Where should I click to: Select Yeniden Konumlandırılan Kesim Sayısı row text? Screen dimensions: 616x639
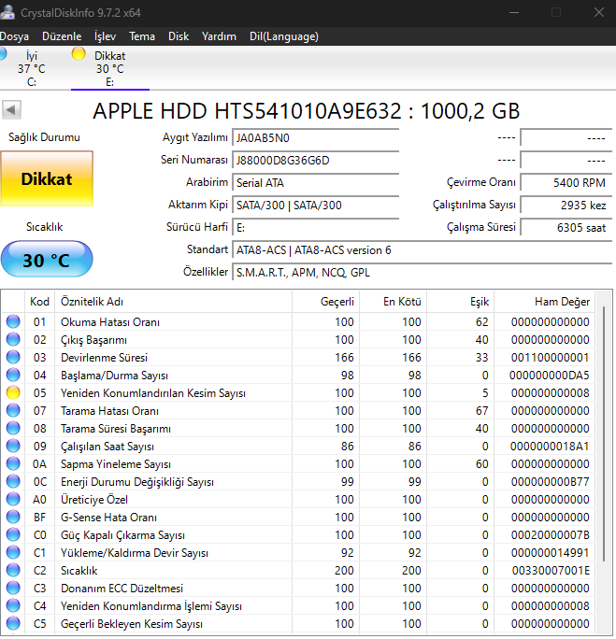153,393
